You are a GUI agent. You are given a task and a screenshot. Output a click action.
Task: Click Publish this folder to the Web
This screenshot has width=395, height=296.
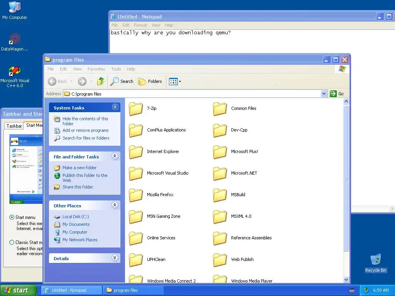(85, 178)
